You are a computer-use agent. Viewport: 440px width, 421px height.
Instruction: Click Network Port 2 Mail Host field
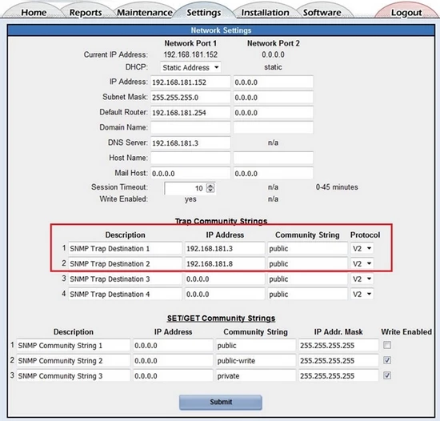point(274,173)
